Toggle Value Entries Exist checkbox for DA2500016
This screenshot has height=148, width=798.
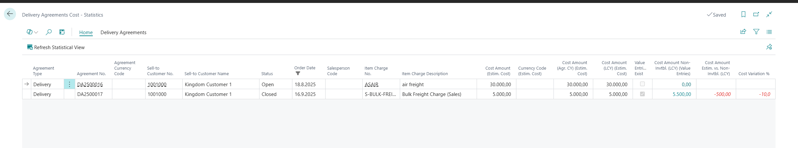point(642,84)
